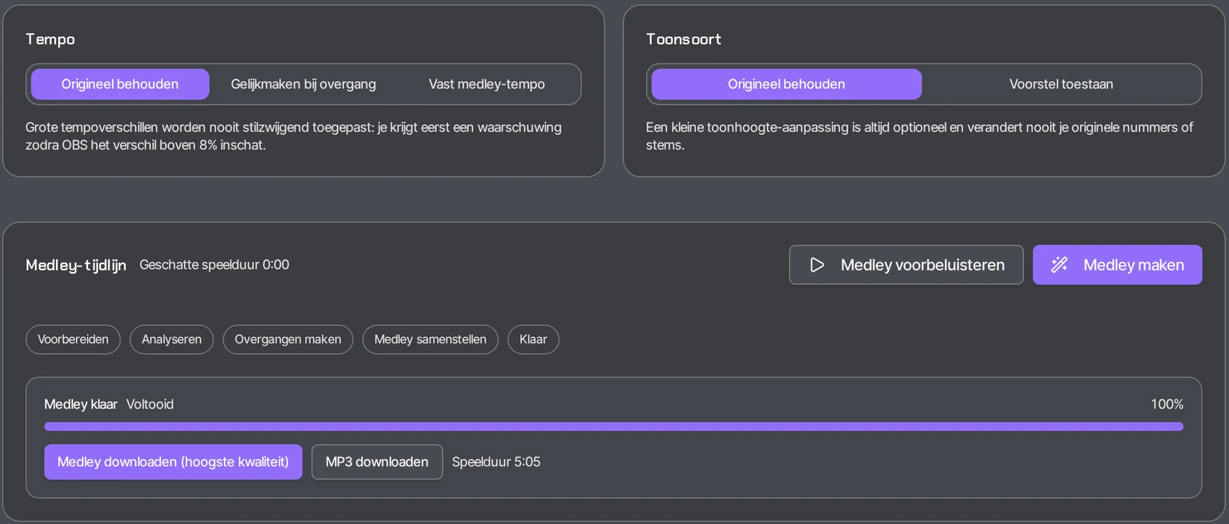Click the Medley-tijdlijn heading
Image resolution: width=1229 pixels, height=524 pixels.
pos(76,265)
